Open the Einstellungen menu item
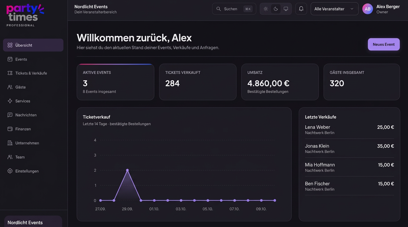Image resolution: width=408 pixels, height=227 pixels. [x=33, y=171]
